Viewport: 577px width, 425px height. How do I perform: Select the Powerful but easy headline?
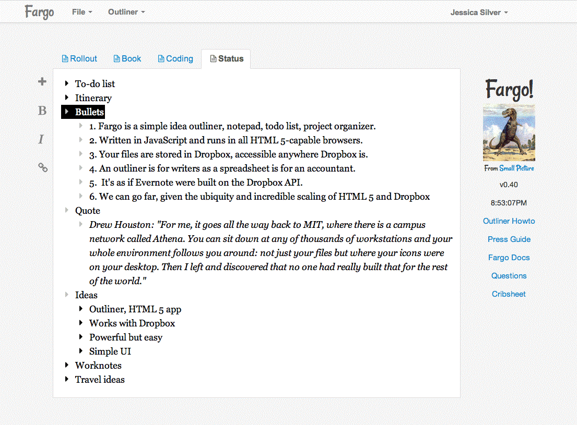click(126, 337)
